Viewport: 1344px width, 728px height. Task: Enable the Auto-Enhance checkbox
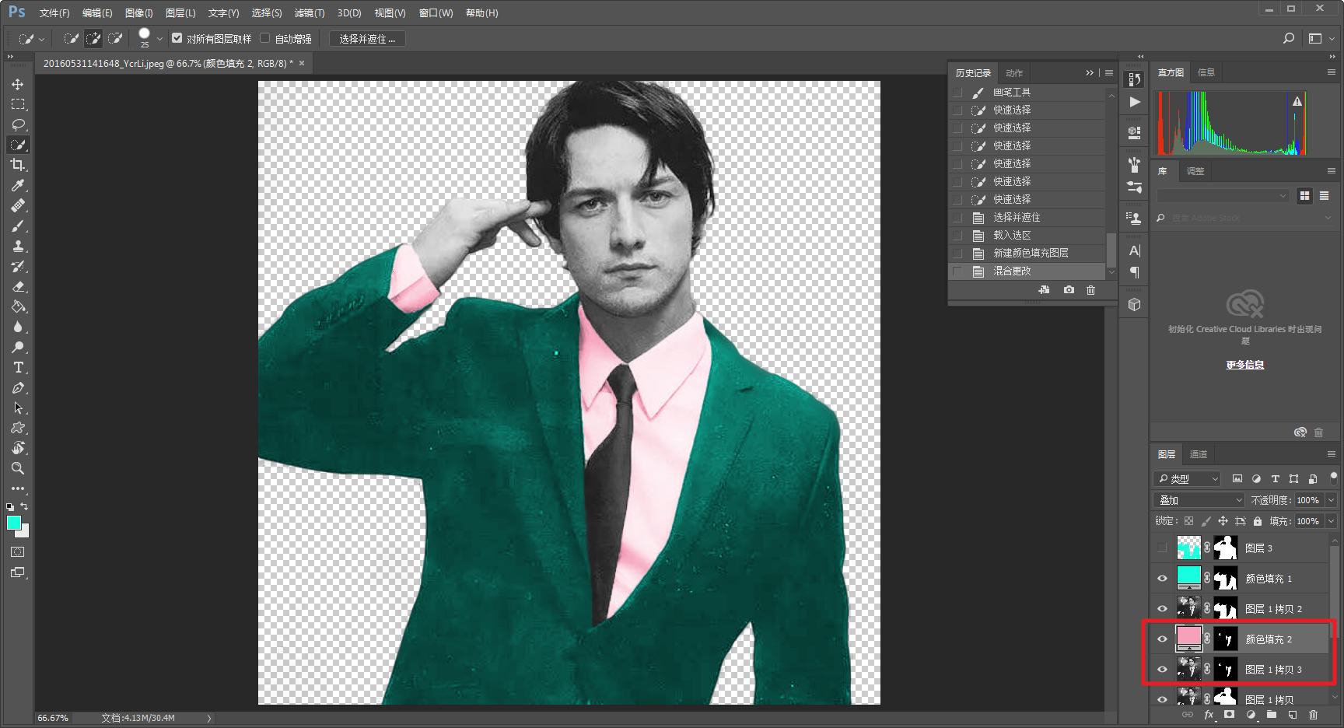265,38
